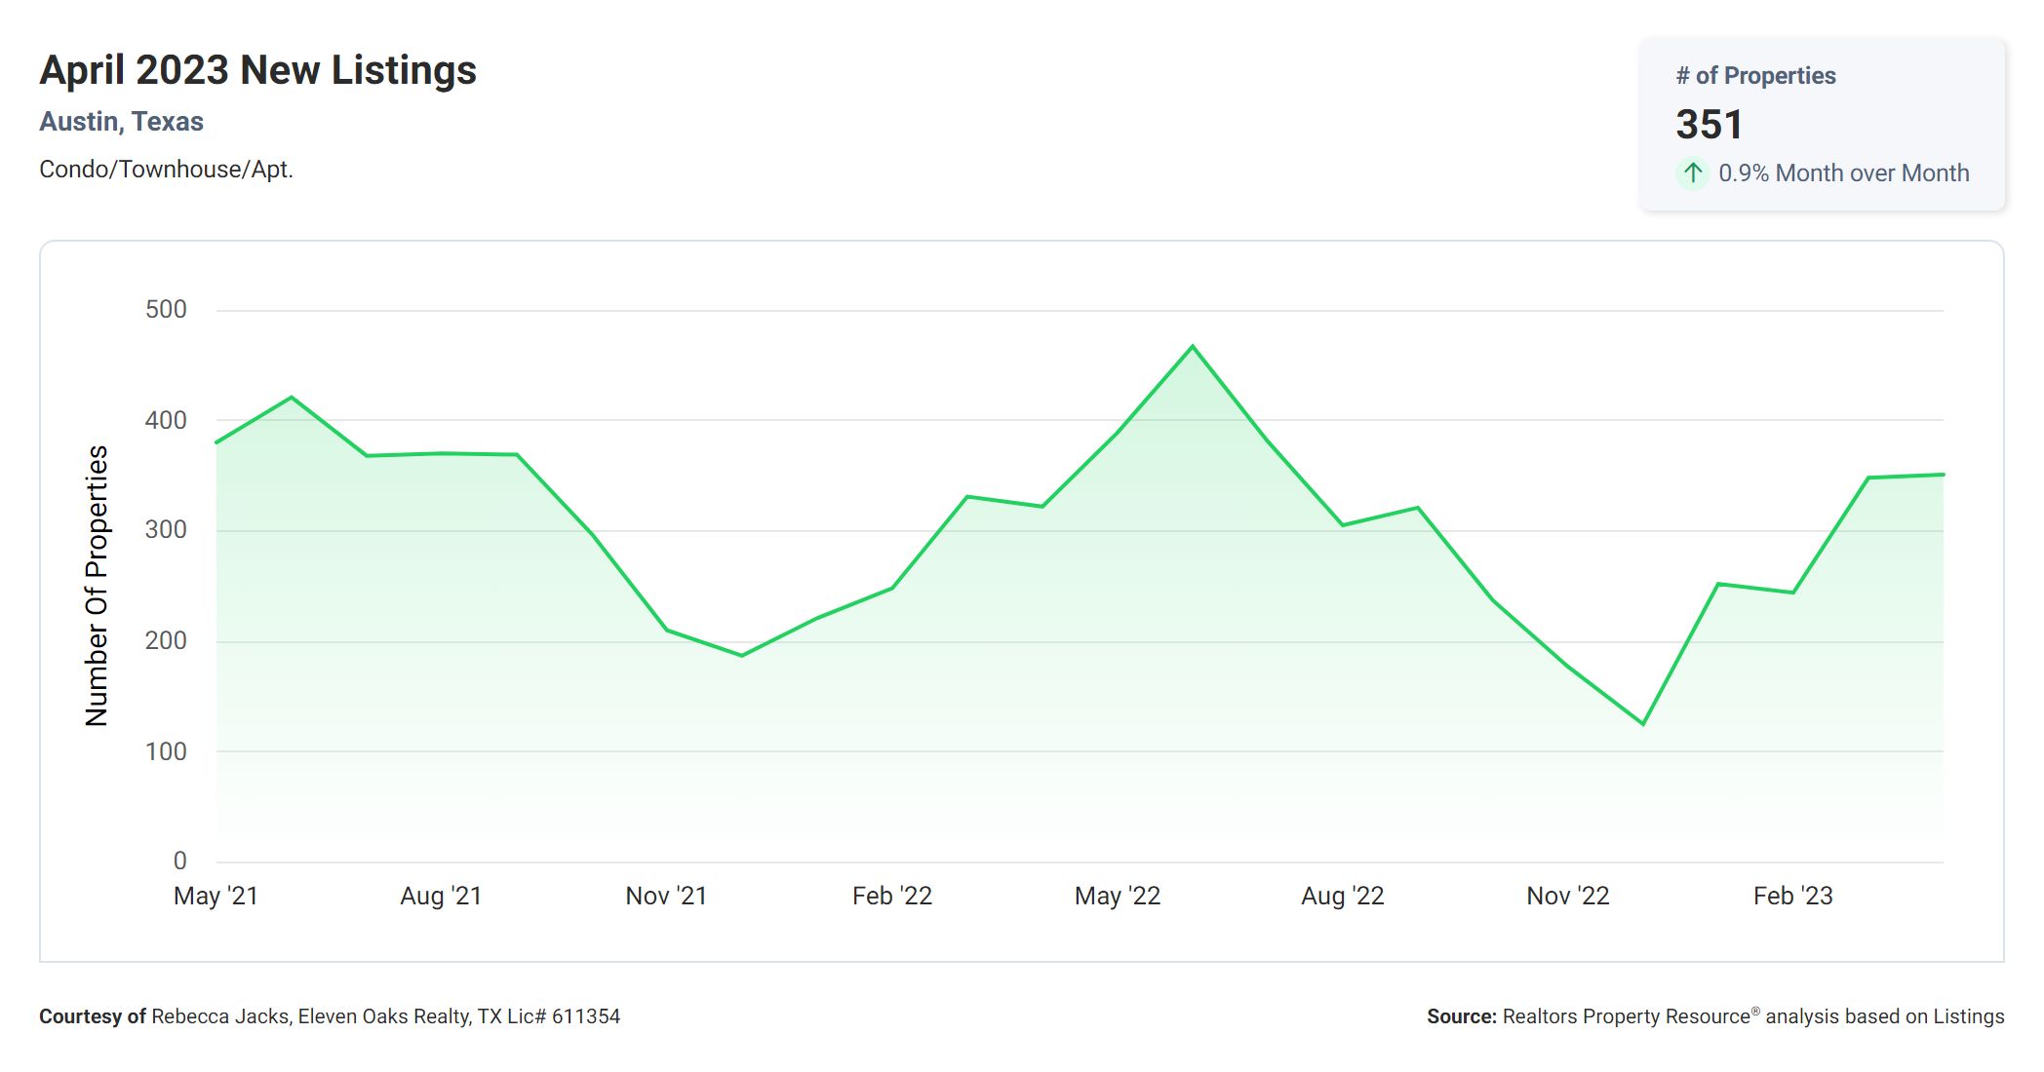Click the 0.9% Month over Month text
The width and height of the screenshot is (2044, 1072).
[1843, 173]
